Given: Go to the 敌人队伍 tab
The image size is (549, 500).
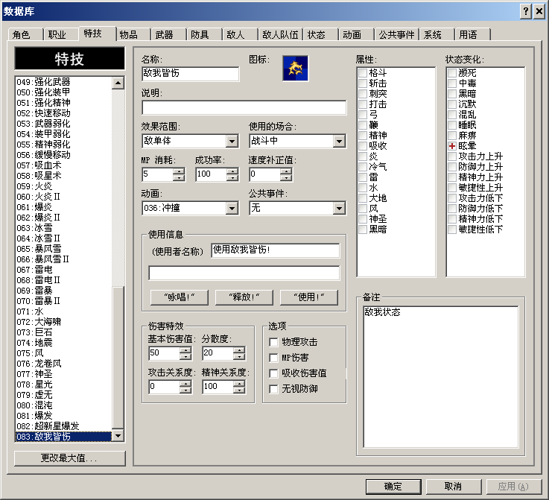Looking at the screenshot, I should point(280,35).
